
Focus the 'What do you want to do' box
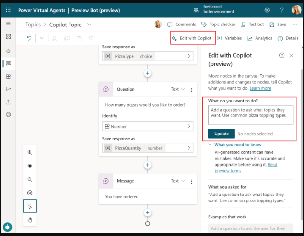click(x=251, y=115)
